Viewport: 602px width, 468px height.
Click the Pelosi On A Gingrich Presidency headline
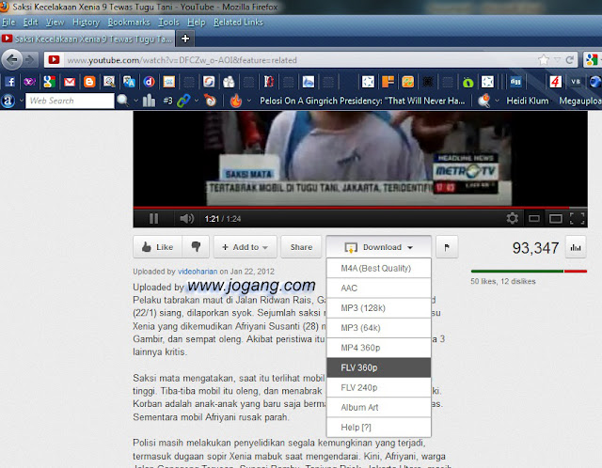362,101
